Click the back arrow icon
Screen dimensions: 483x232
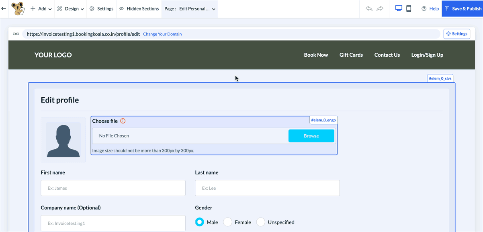[x=4, y=8]
